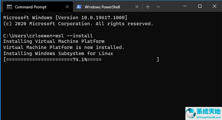Screen dimensions: 222x120
Task: Click the Microsoft Corporation copyright line
Action: (78, 24)
